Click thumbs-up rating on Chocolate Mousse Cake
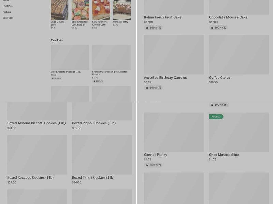 pyautogui.click(x=218, y=28)
